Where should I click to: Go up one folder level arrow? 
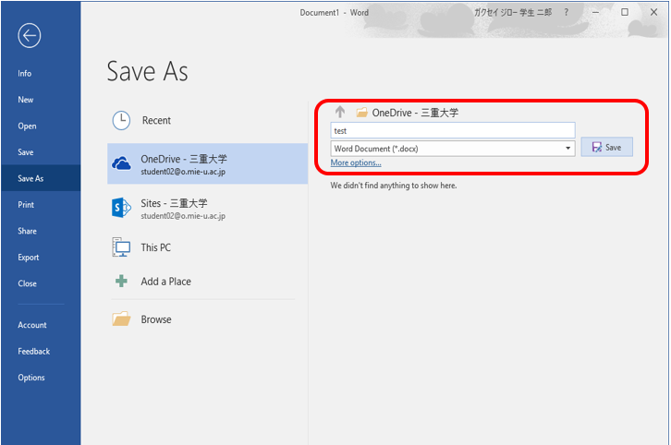[340, 112]
